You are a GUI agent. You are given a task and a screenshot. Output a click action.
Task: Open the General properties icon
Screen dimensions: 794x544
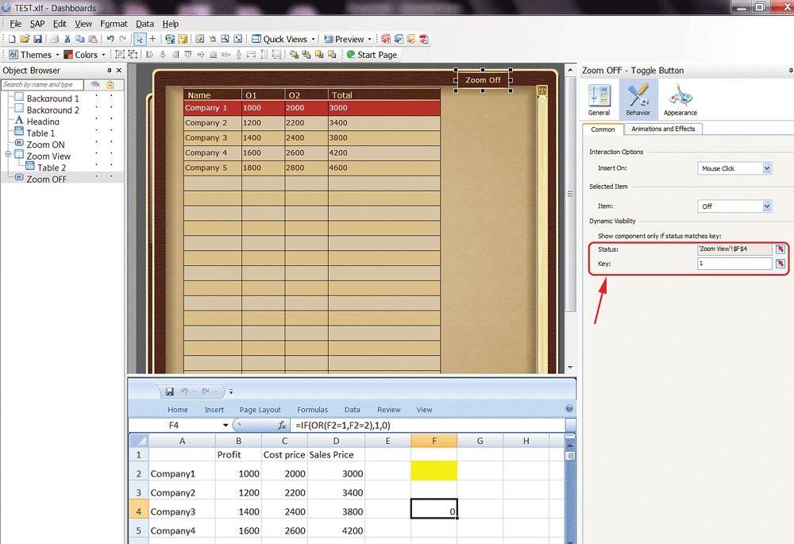[599, 99]
